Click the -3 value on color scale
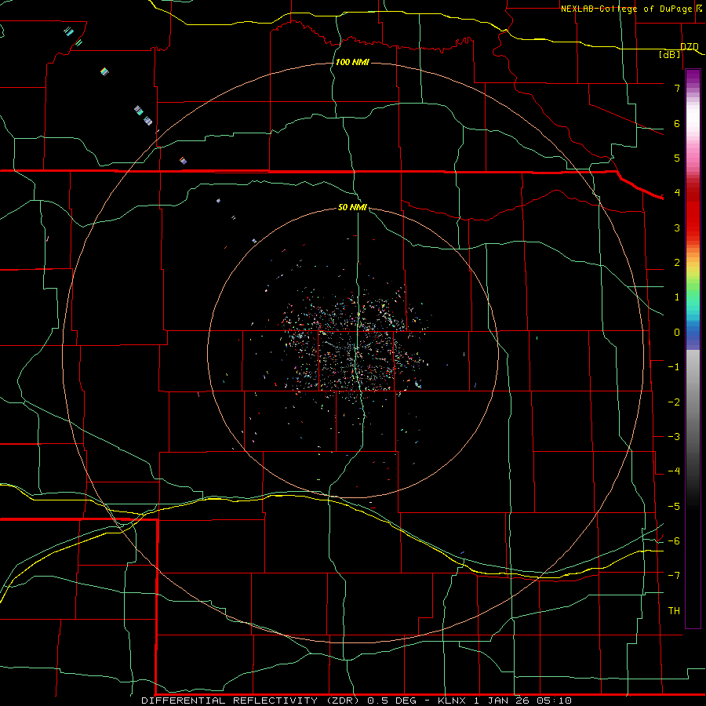 [x=674, y=437]
